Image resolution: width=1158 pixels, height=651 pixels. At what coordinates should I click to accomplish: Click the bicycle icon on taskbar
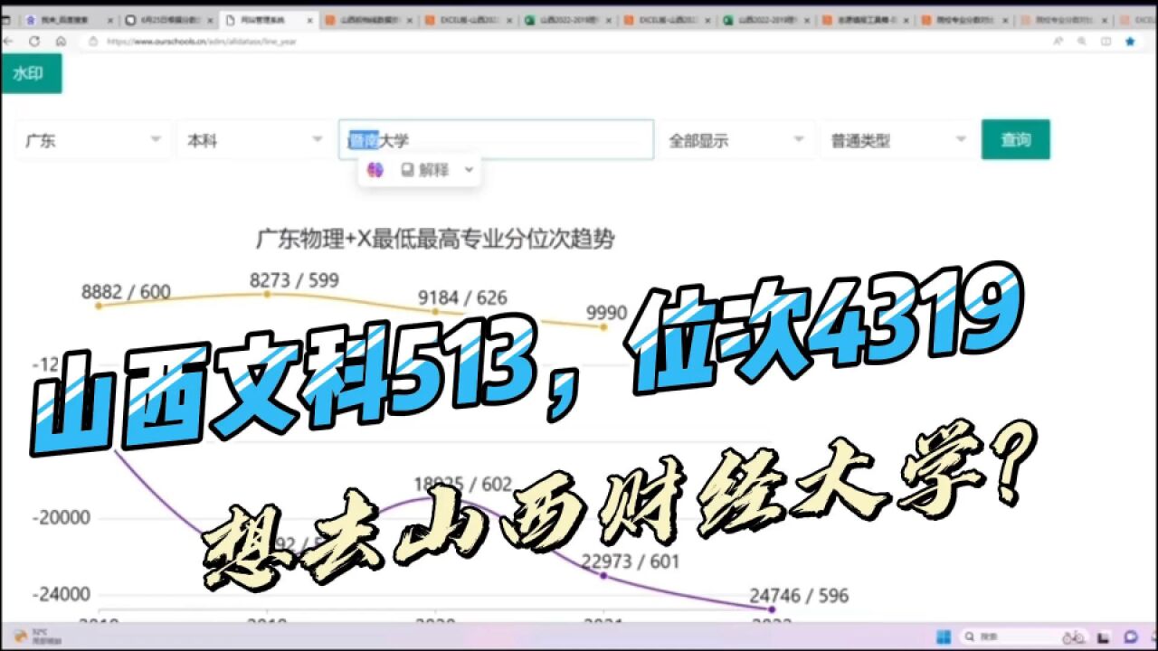1074,637
